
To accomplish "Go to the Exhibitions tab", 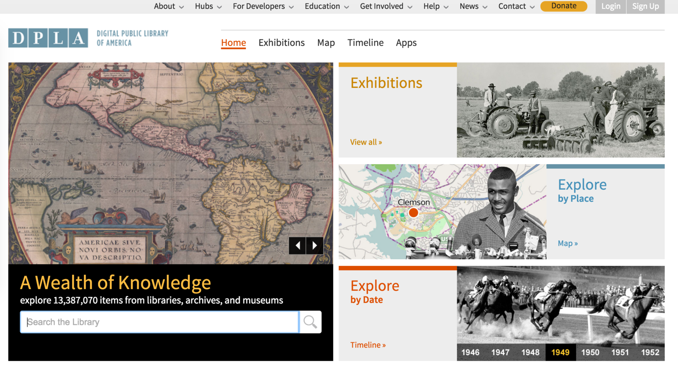I will click(281, 43).
